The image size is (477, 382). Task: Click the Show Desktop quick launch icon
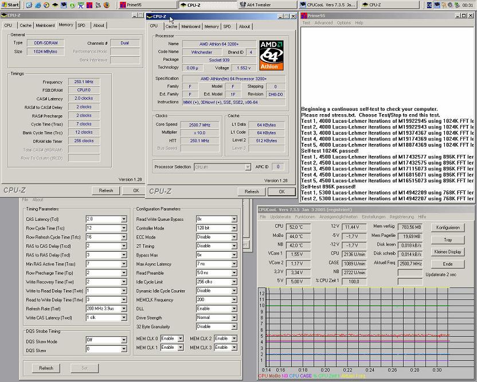tap(29, 5)
